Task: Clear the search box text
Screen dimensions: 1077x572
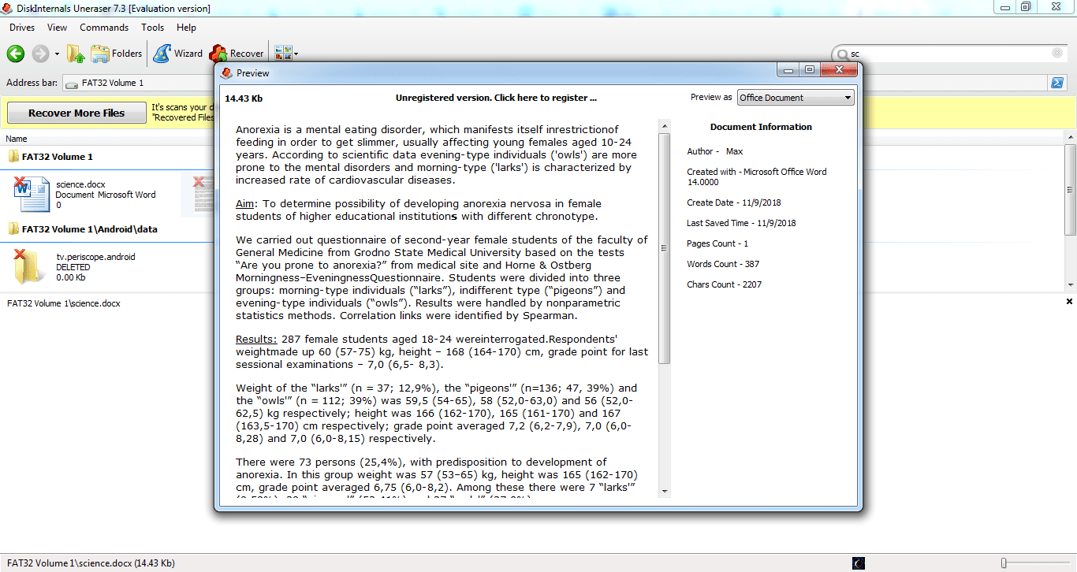Action: pos(1057,54)
